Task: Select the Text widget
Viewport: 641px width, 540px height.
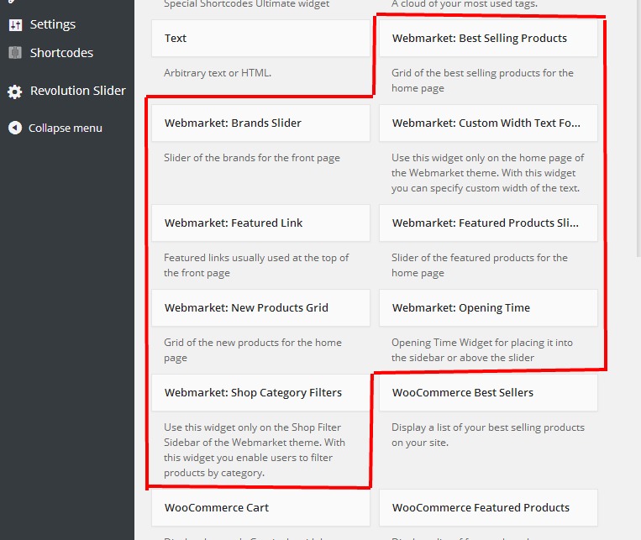Action: click(x=260, y=39)
